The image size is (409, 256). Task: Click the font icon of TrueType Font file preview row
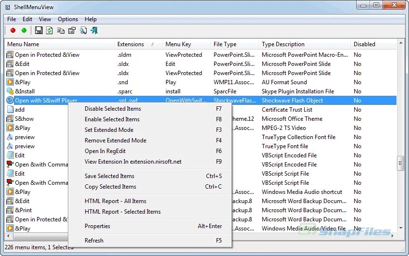pos(10,146)
